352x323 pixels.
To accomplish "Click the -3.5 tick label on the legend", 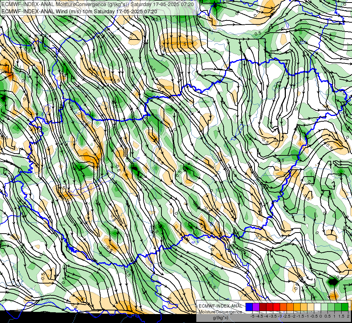I will coord(273,316).
